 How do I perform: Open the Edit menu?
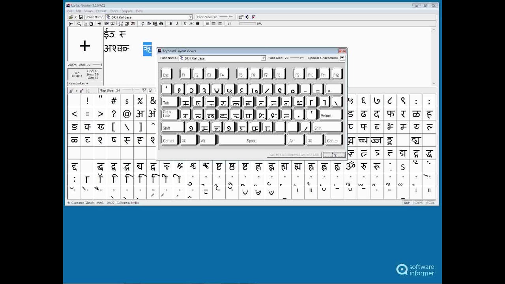click(79, 11)
